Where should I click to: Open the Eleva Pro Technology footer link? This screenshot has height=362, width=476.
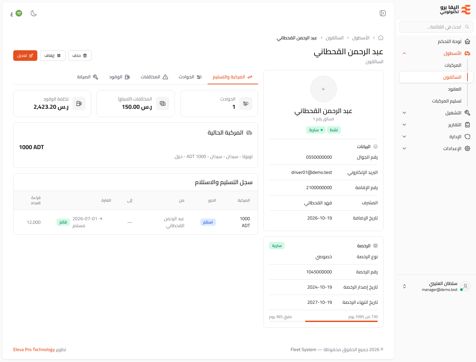pos(34,349)
